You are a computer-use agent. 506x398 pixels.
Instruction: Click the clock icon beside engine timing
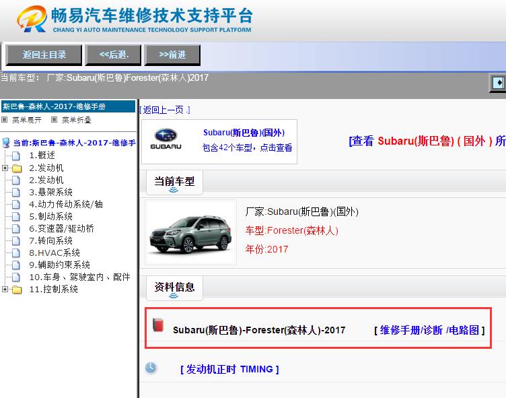[151, 368]
